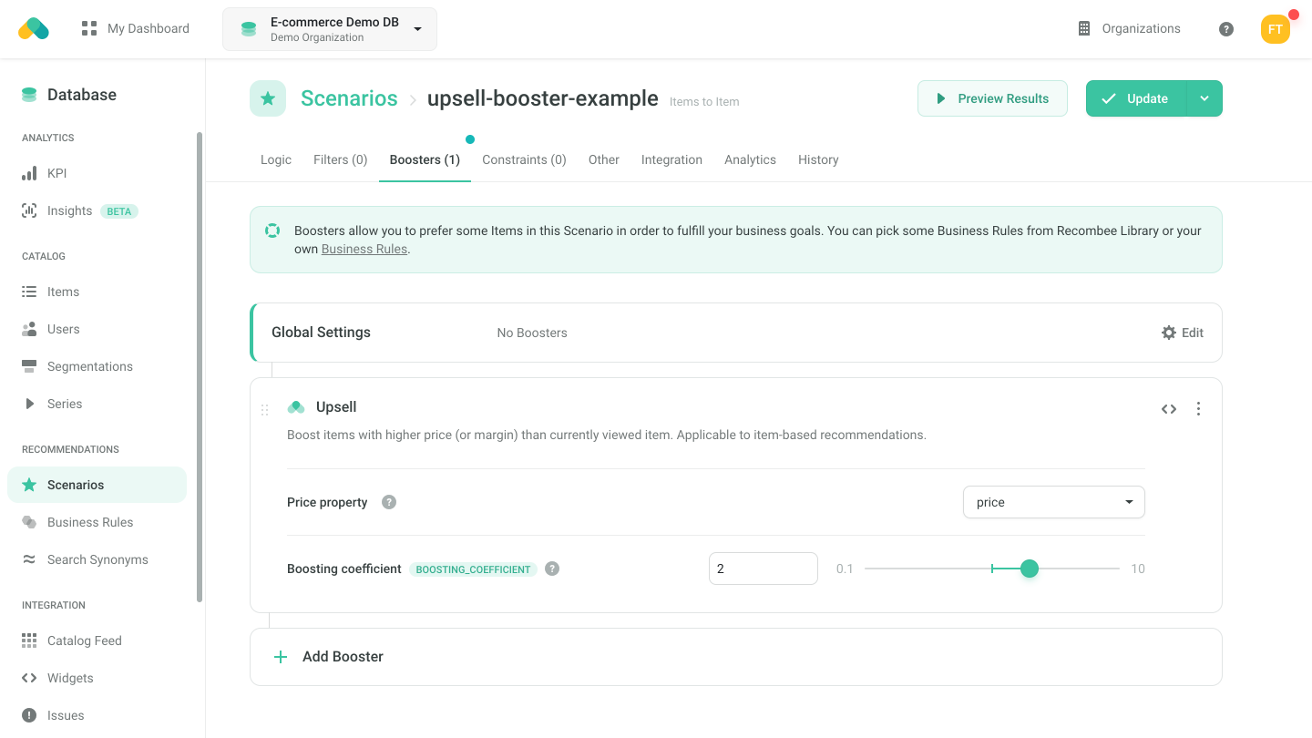Check the Issues panel
1312x738 pixels.
(x=64, y=715)
